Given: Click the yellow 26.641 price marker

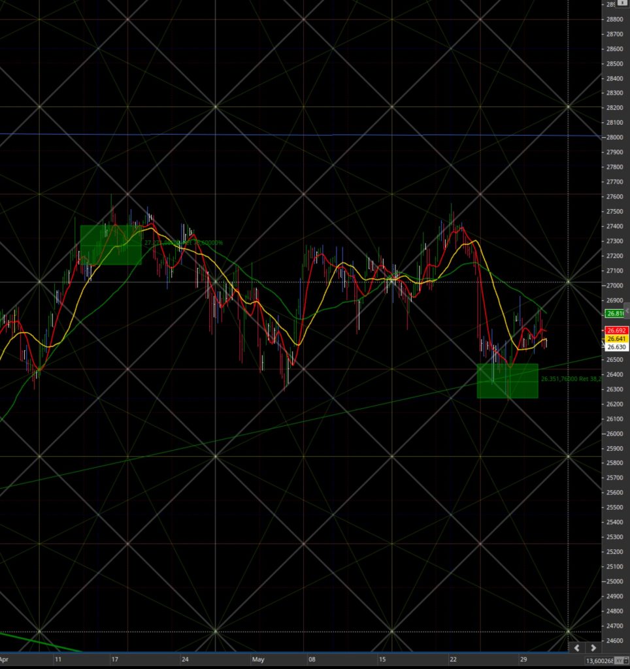Looking at the screenshot, I should tap(616, 339).
